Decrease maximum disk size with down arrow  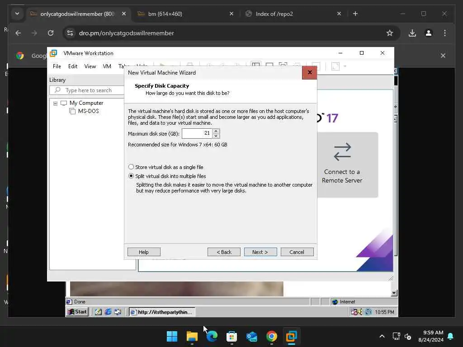tap(216, 136)
